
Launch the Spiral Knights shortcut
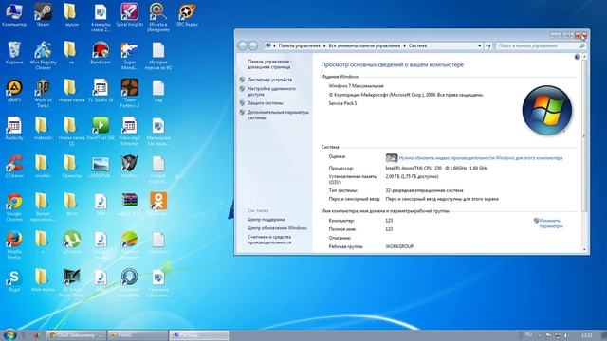pos(129,15)
